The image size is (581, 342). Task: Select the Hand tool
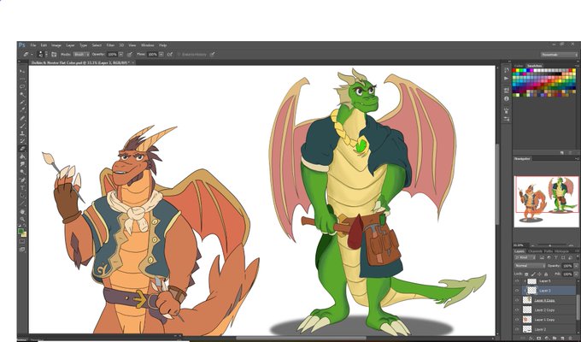22,211
